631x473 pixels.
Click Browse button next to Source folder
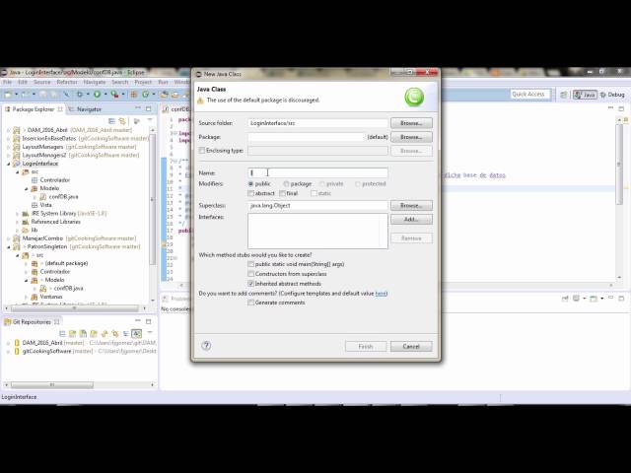[x=411, y=123]
